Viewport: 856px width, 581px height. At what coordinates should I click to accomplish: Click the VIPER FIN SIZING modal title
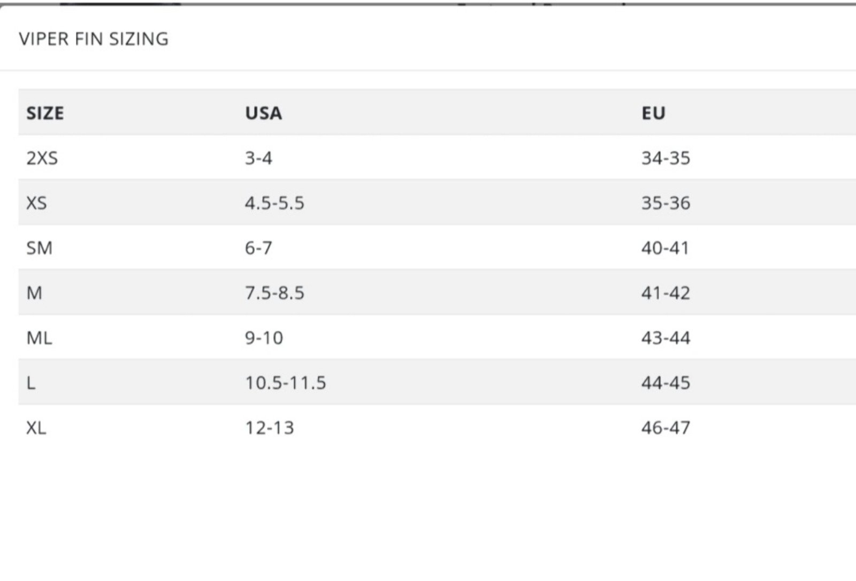(x=94, y=39)
